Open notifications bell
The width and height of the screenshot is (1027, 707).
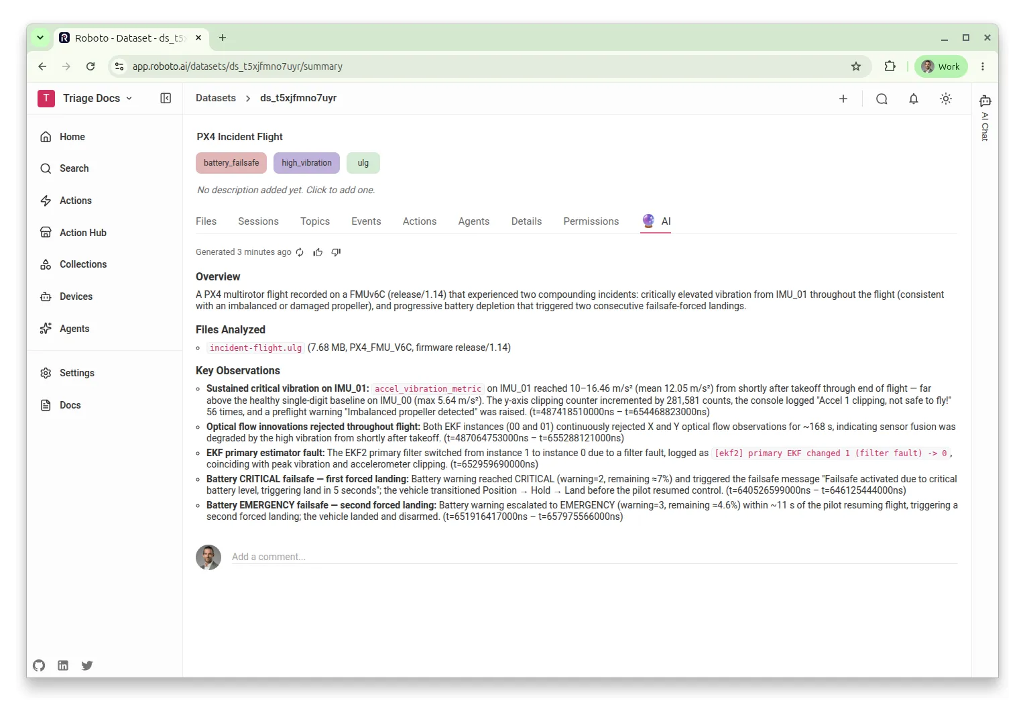pyautogui.click(x=914, y=99)
